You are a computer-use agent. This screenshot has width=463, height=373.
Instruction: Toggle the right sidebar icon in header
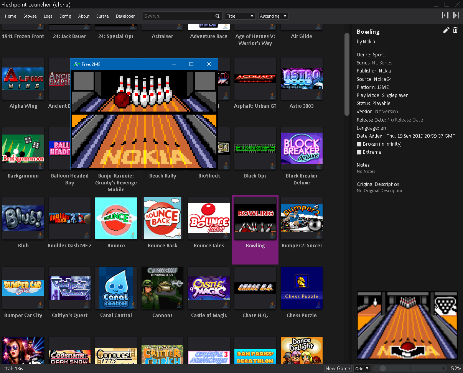[456, 15]
